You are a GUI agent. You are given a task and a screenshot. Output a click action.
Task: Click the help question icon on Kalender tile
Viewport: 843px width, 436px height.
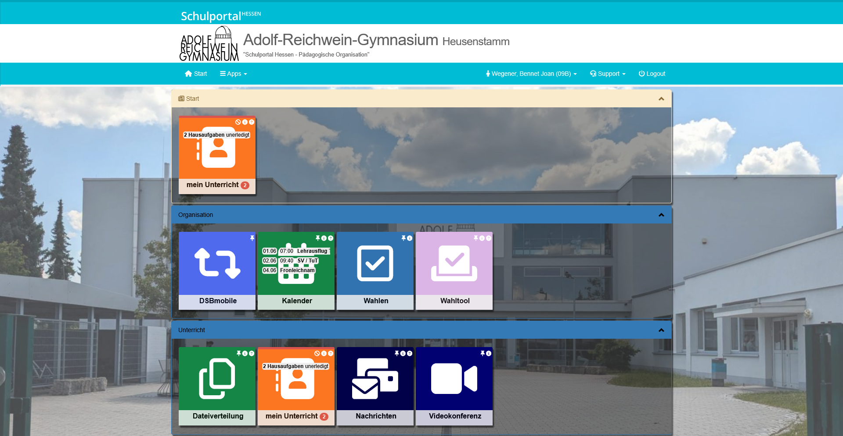tap(331, 238)
